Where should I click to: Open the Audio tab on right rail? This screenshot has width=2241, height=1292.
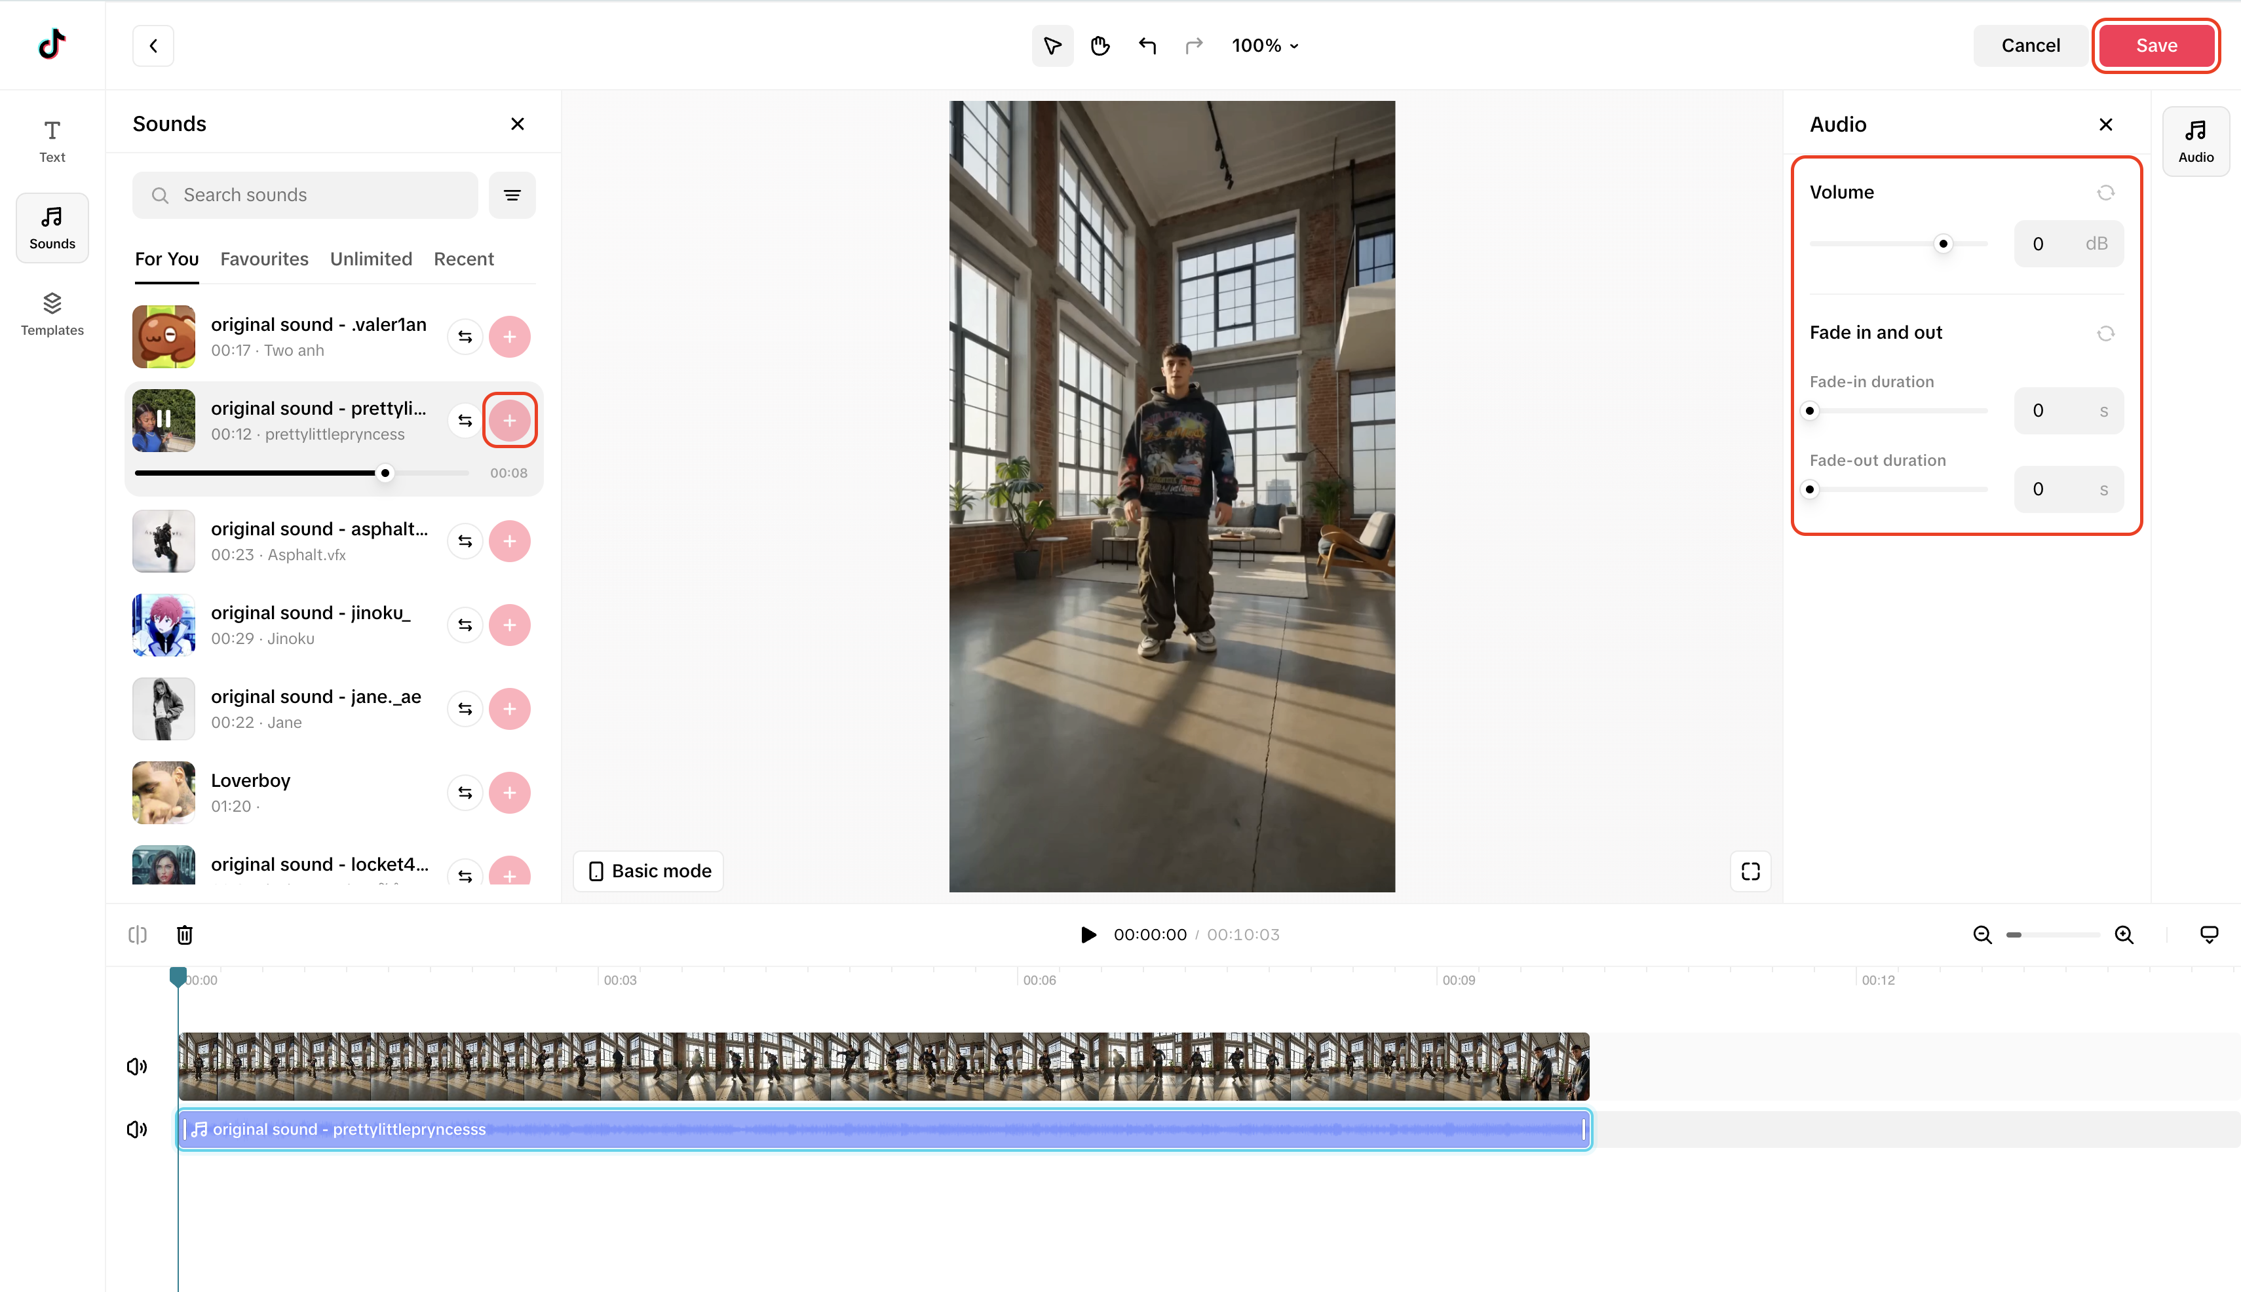click(x=2196, y=141)
